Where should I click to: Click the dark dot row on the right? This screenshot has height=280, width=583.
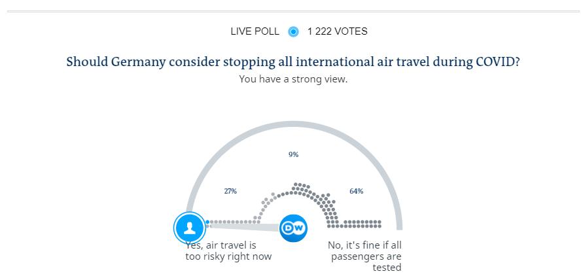coord(359,224)
